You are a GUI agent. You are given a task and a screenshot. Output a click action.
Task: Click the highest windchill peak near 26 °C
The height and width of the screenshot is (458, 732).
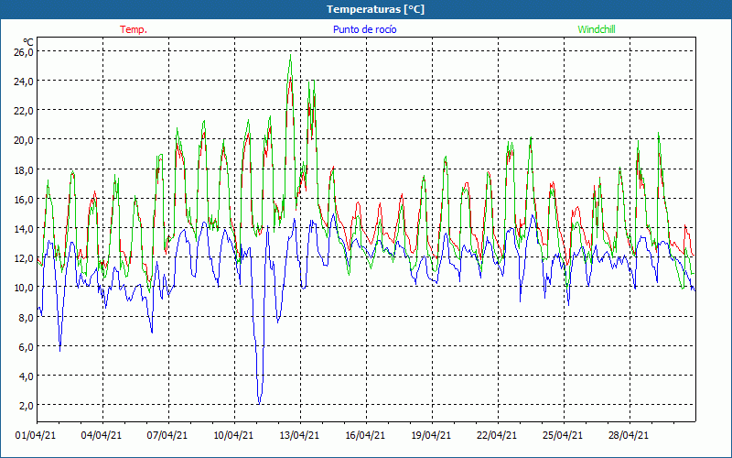point(290,56)
